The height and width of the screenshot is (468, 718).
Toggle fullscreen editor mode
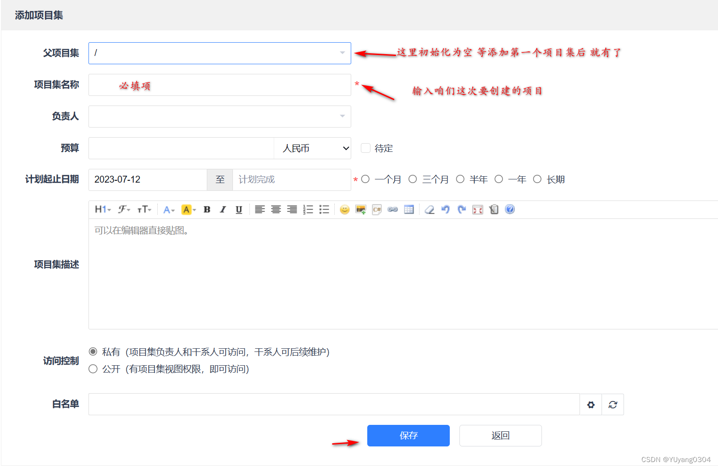point(478,210)
